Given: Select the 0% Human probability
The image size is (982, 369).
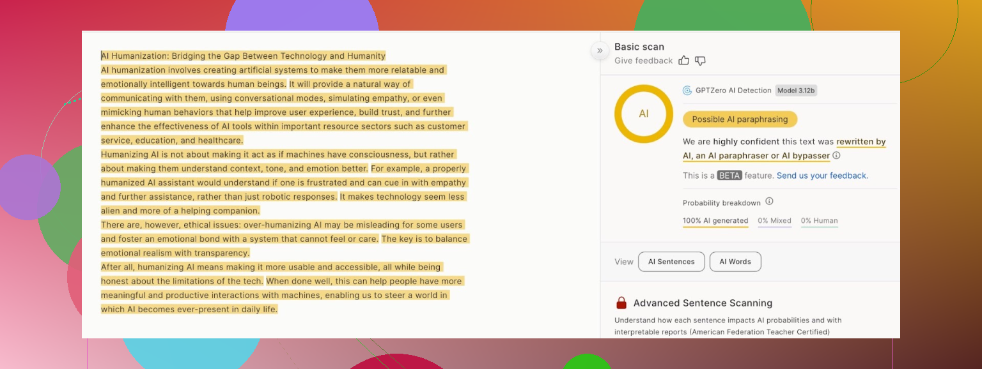Looking at the screenshot, I should pyautogui.click(x=819, y=221).
